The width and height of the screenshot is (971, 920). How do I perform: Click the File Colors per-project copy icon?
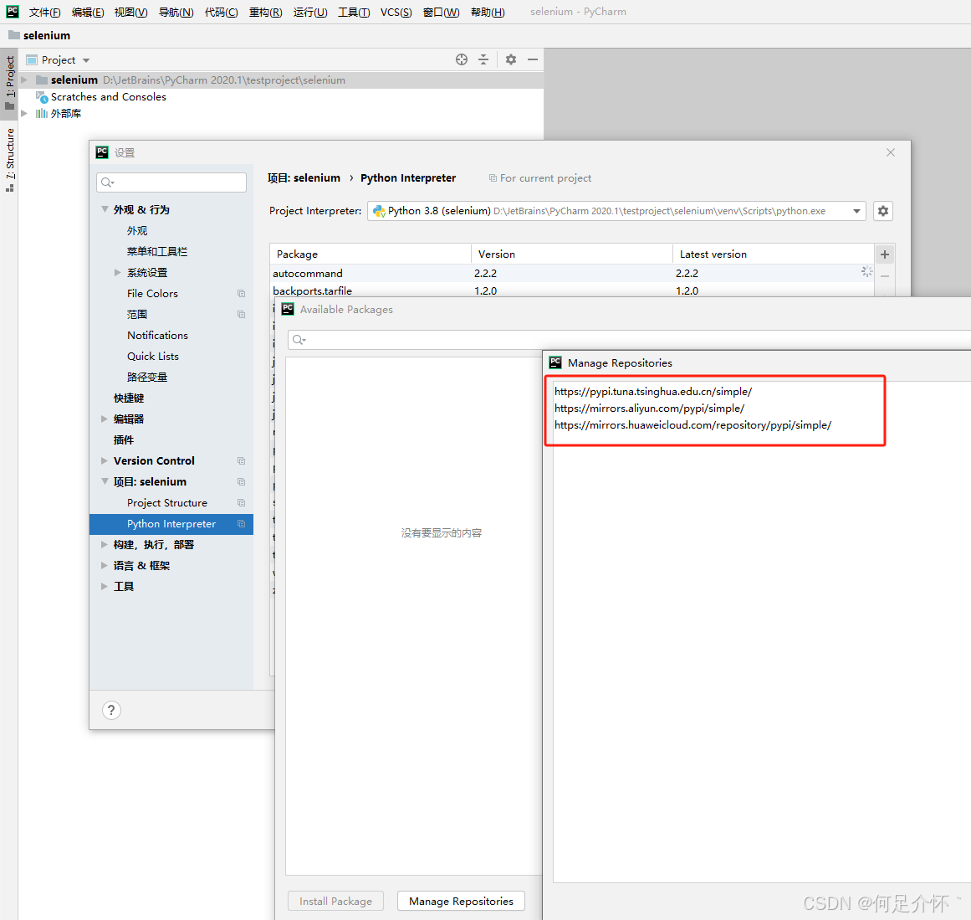click(242, 293)
